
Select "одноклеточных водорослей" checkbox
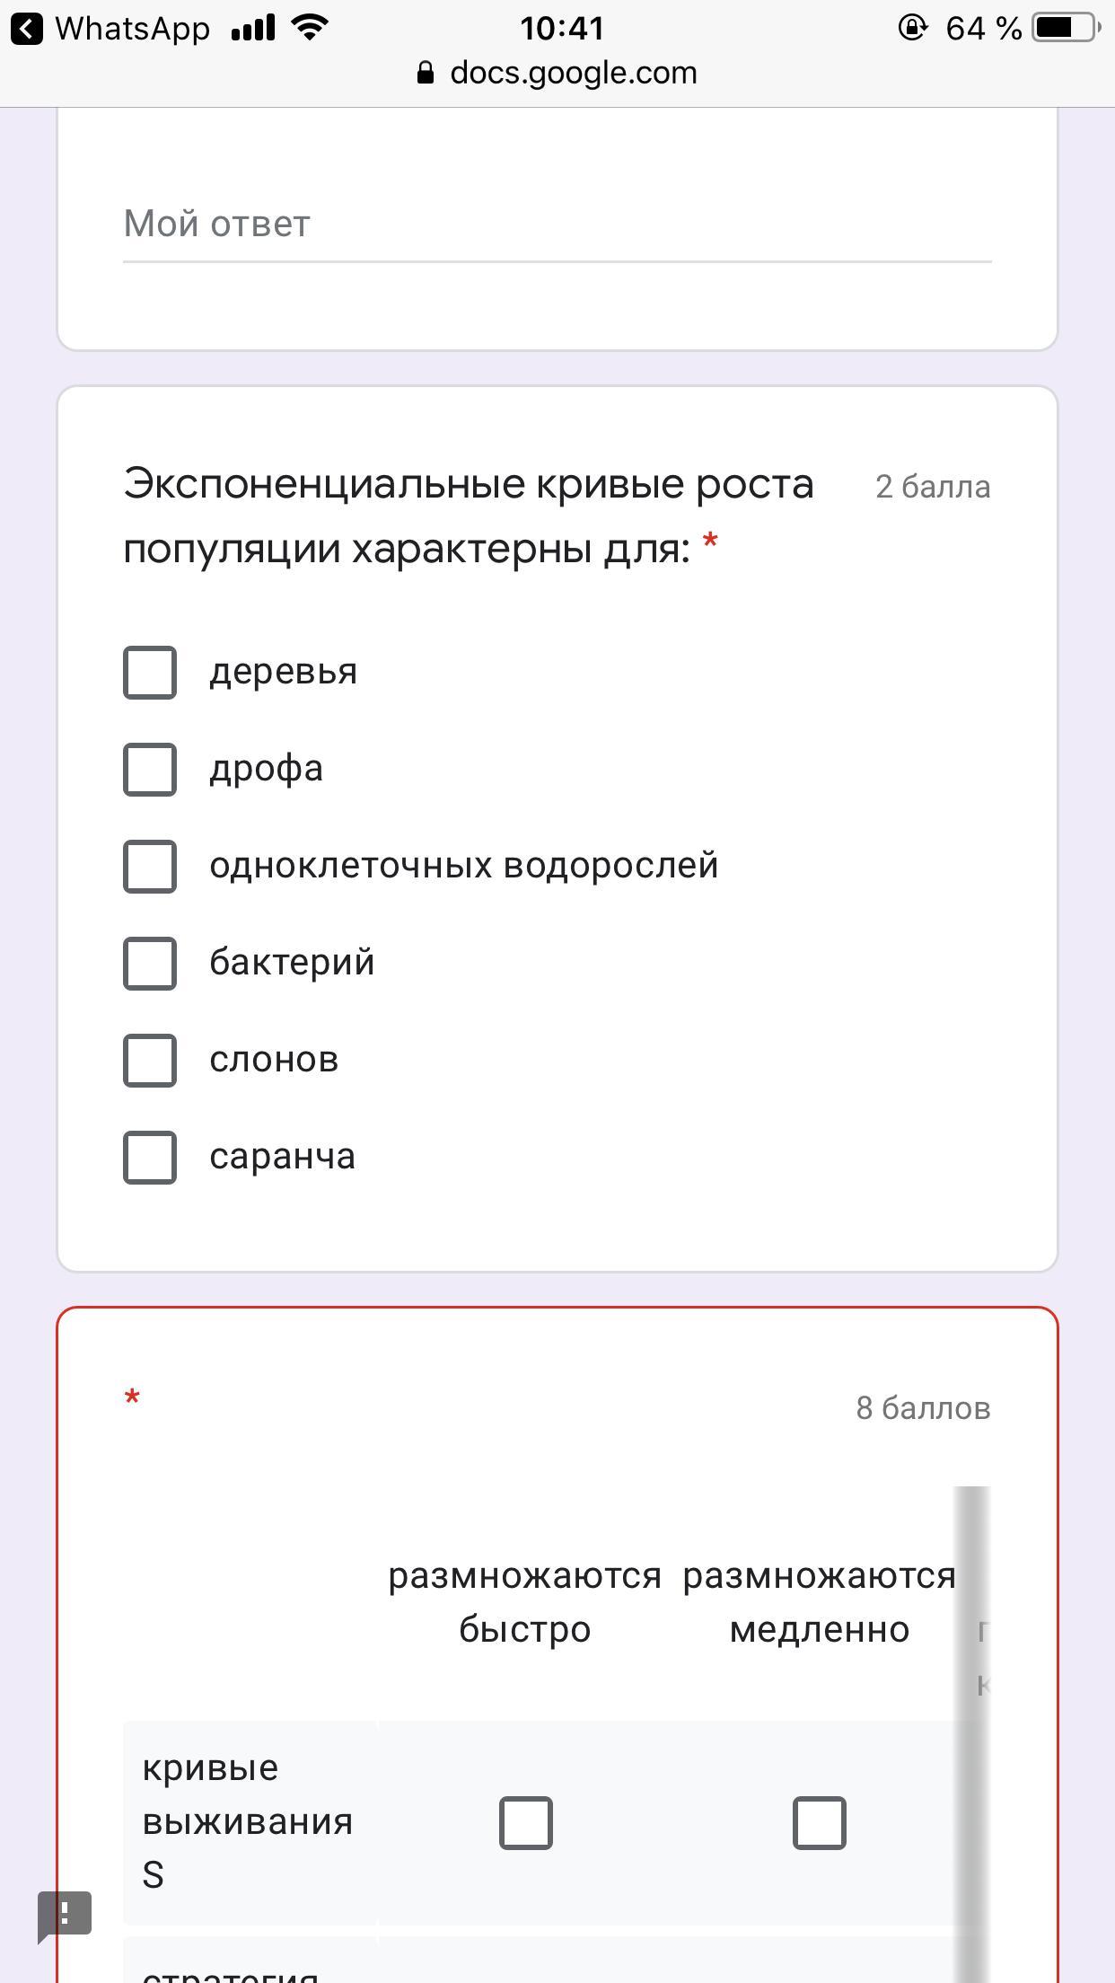(150, 866)
